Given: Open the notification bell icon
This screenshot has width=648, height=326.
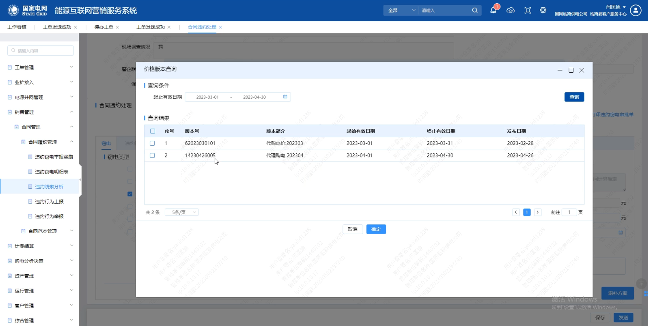Looking at the screenshot, I should (x=493, y=10).
